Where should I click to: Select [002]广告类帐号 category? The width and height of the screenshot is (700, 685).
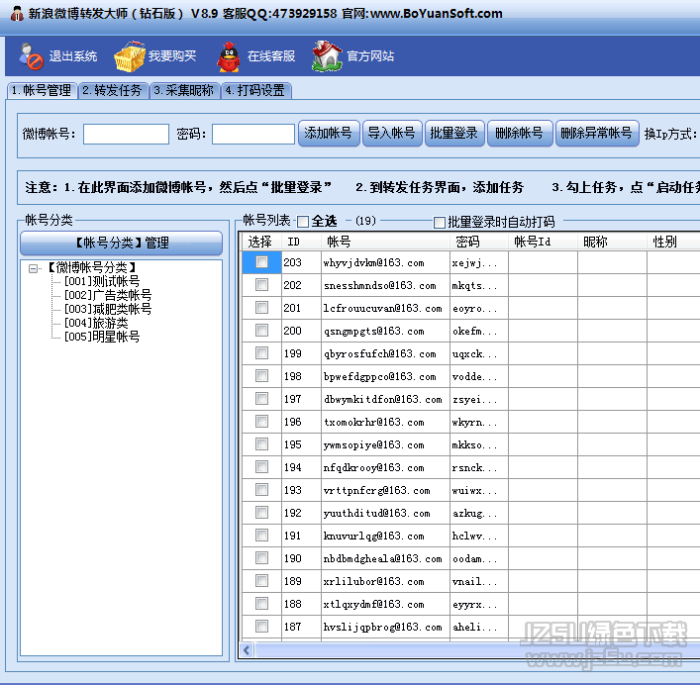click(108, 295)
